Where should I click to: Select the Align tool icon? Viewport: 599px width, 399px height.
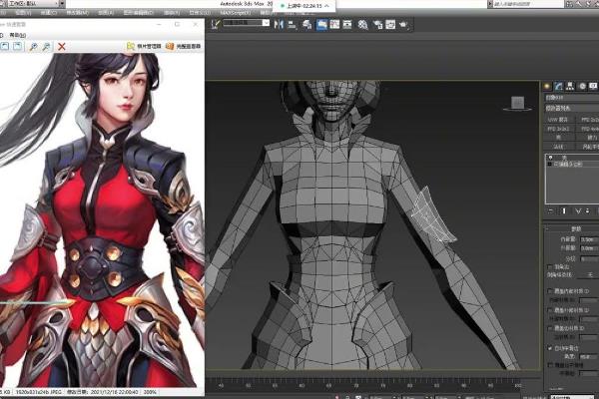click(x=293, y=25)
